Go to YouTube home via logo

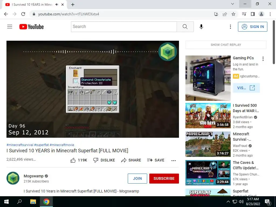pyautogui.click(x=32, y=27)
